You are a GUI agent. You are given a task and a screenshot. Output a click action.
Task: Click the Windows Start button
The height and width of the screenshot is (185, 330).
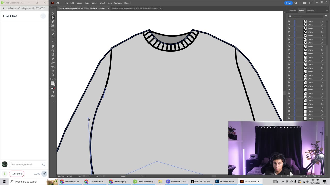click(4, 181)
